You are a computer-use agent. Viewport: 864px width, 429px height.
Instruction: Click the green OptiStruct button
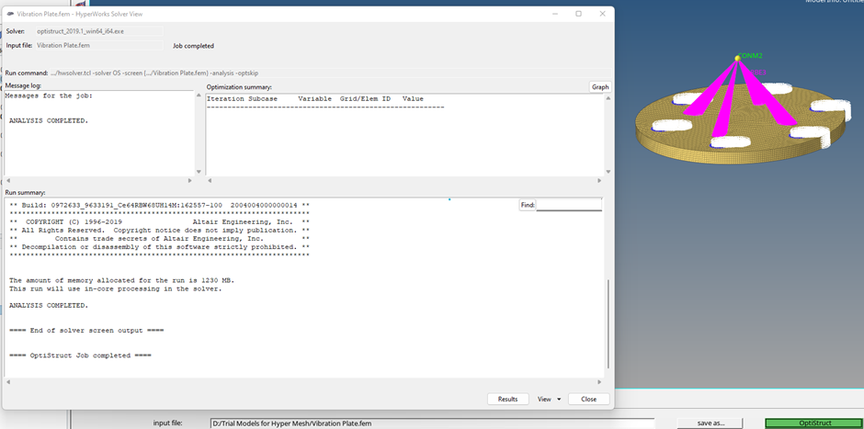pyautogui.click(x=814, y=423)
